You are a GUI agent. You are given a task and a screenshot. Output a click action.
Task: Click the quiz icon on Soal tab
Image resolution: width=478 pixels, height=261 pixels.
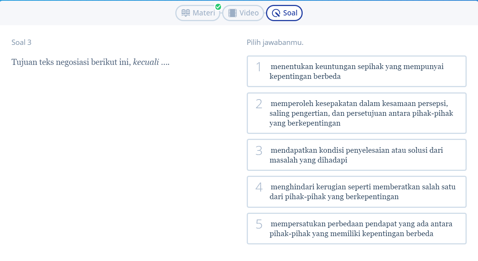[277, 13]
